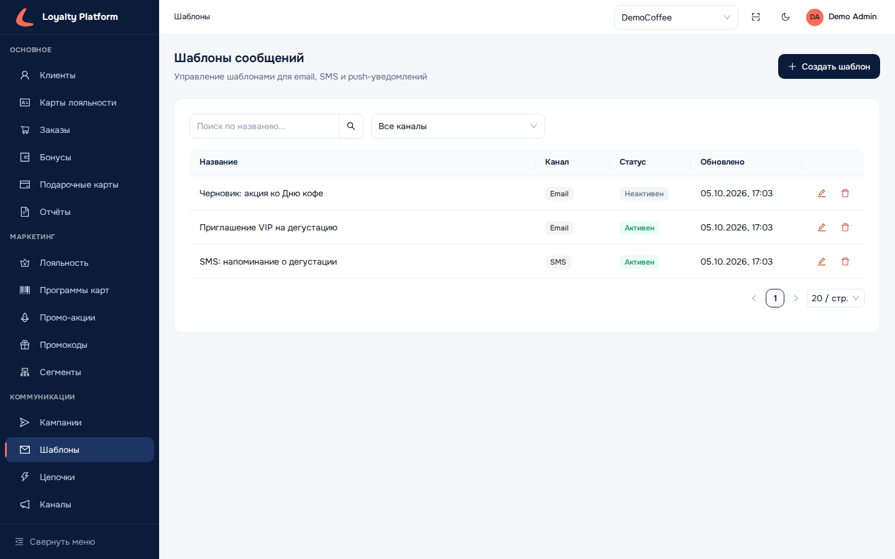Image resolution: width=895 pixels, height=559 pixels.
Task: Delete the Черновик: акция ко Дню кофе template
Action: click(845, 193)
